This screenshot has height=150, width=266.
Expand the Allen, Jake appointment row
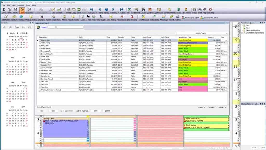click(x=40, y=46)
